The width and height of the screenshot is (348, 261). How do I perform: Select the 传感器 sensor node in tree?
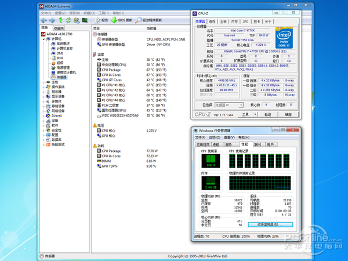click(62, 77)
